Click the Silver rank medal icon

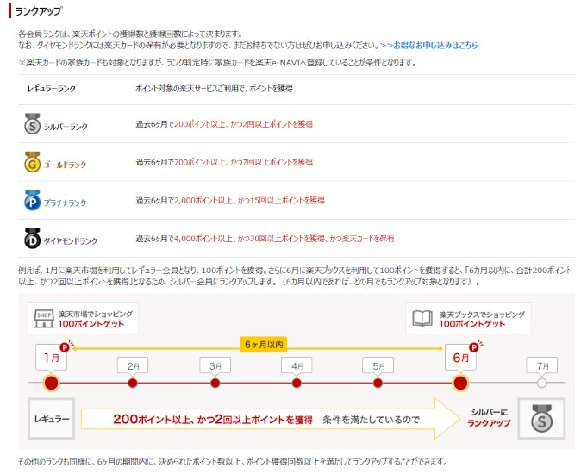[32, 124]
